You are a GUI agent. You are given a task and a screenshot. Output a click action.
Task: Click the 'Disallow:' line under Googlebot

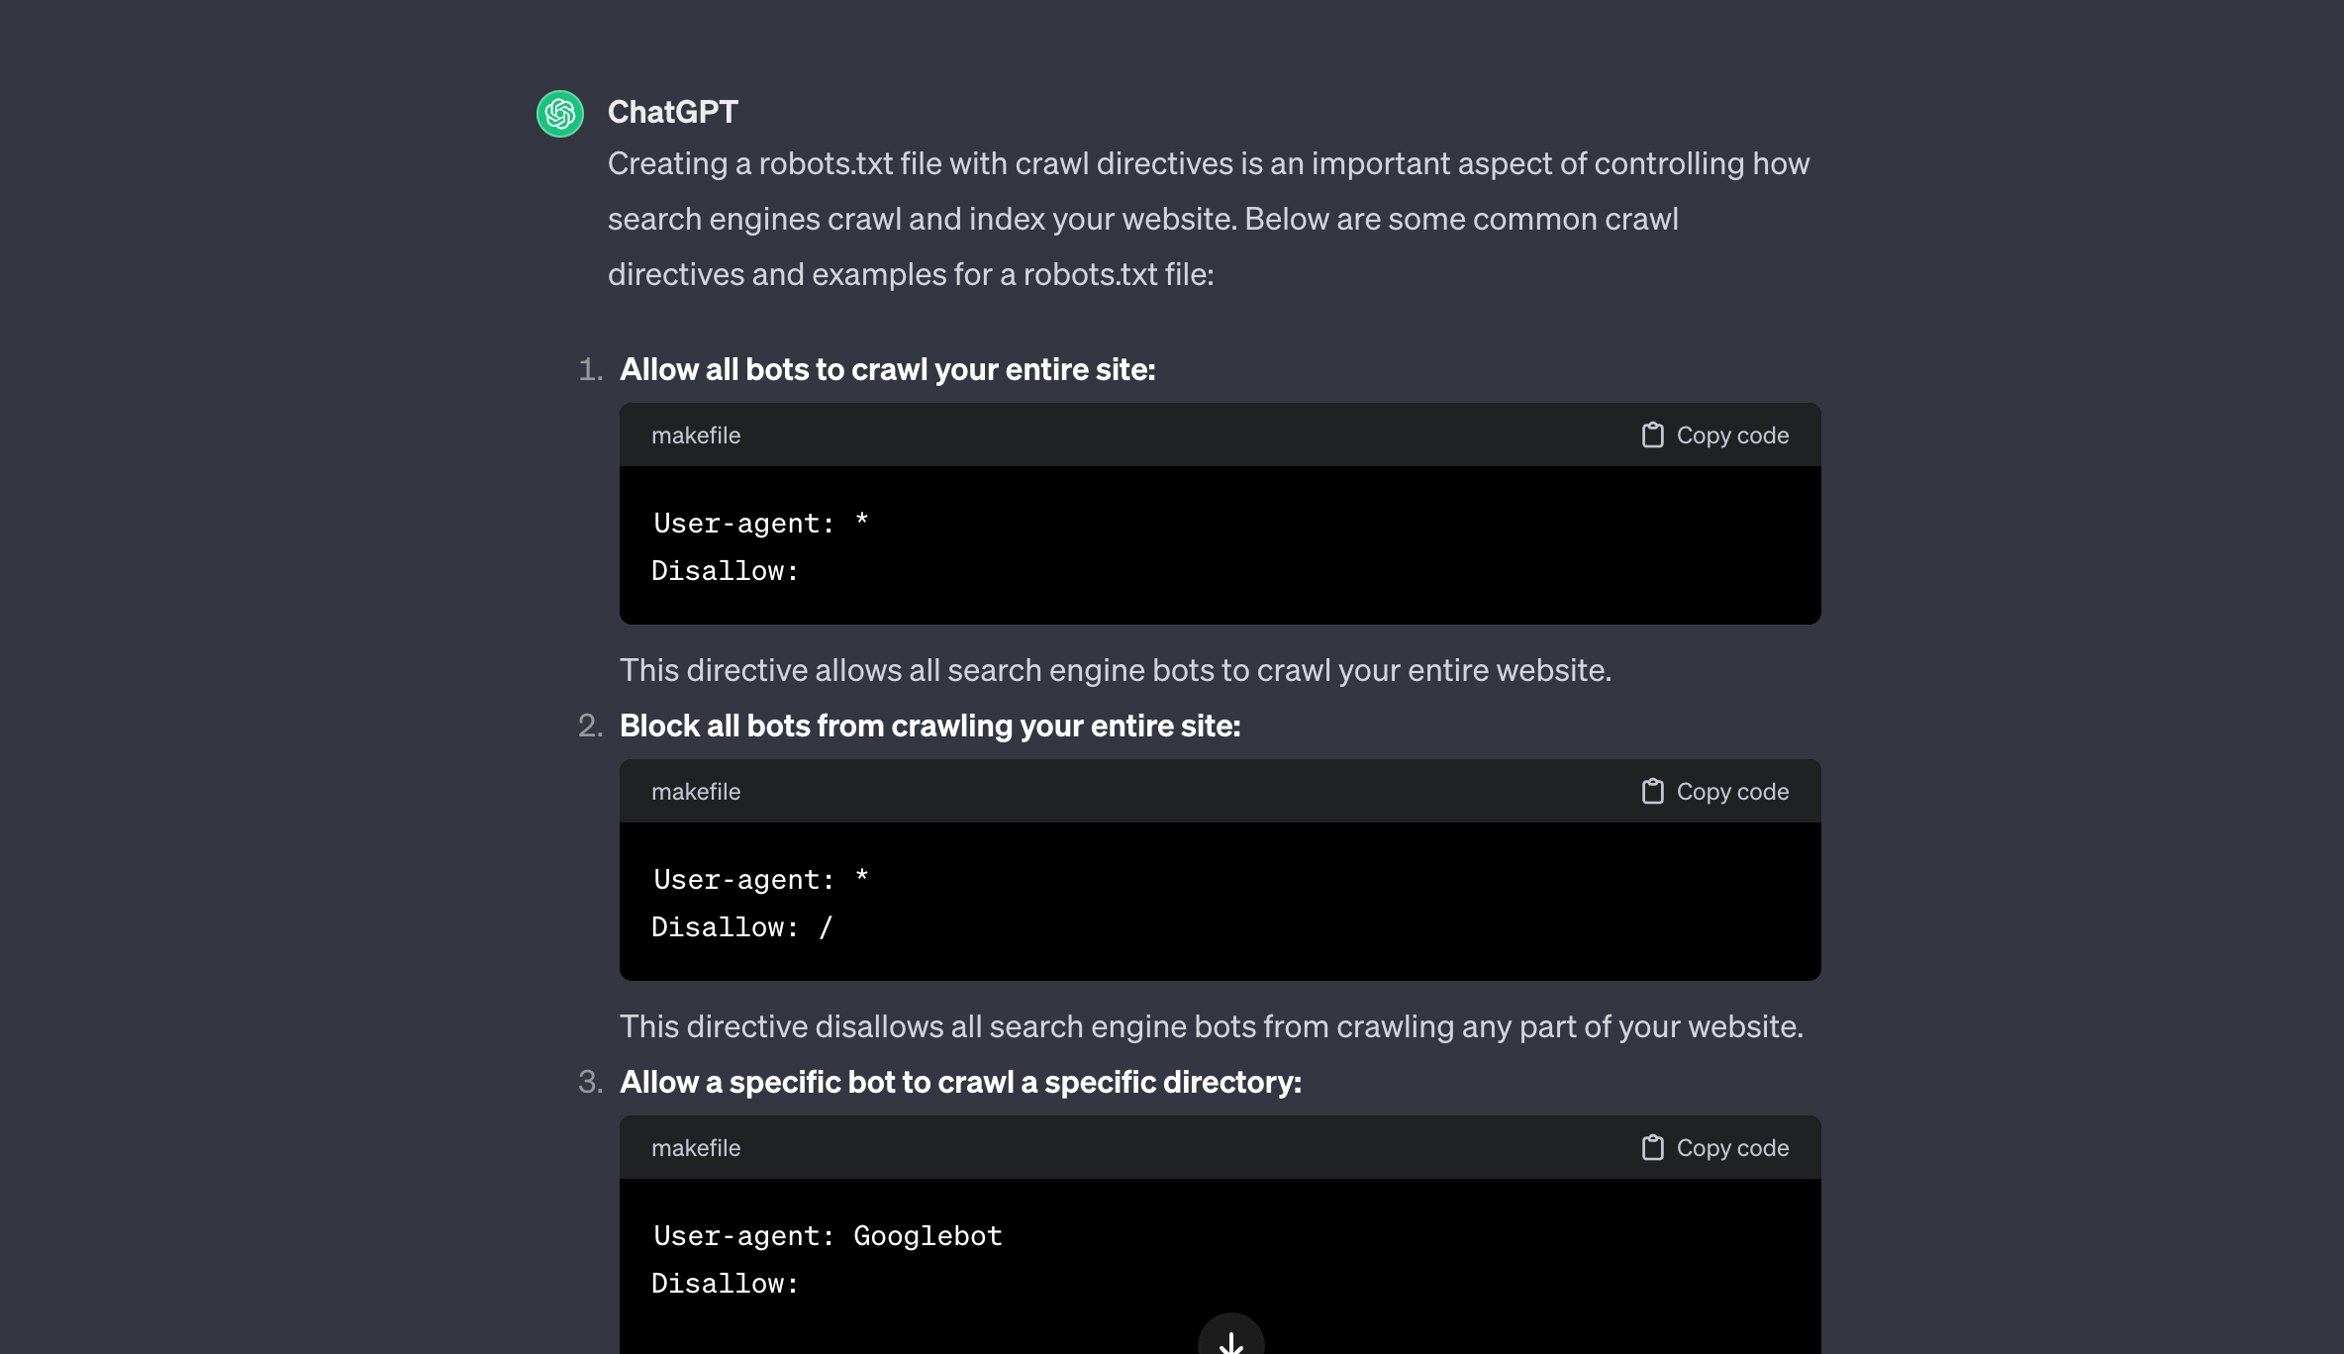725,1284
